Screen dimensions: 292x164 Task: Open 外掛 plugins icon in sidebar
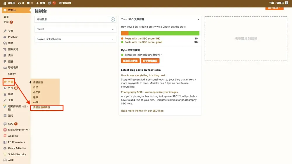(5, 88)
